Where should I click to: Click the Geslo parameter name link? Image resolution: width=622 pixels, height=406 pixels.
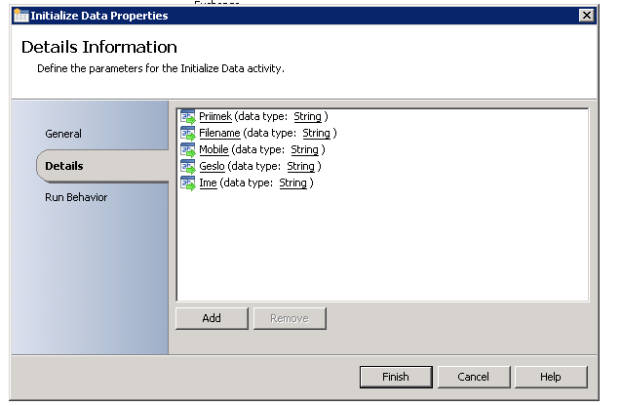coord(212,167)
